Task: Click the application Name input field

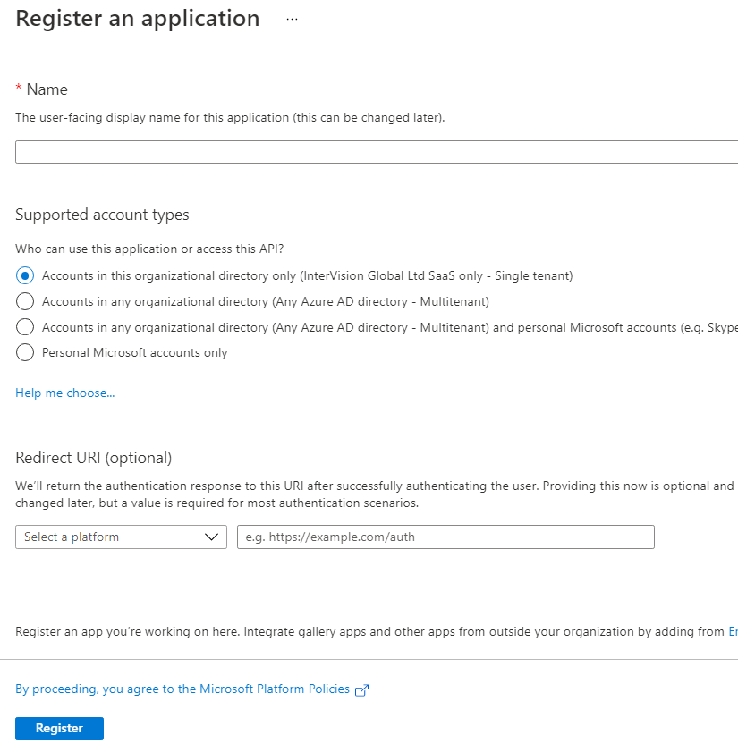Action: coord(377,152)
